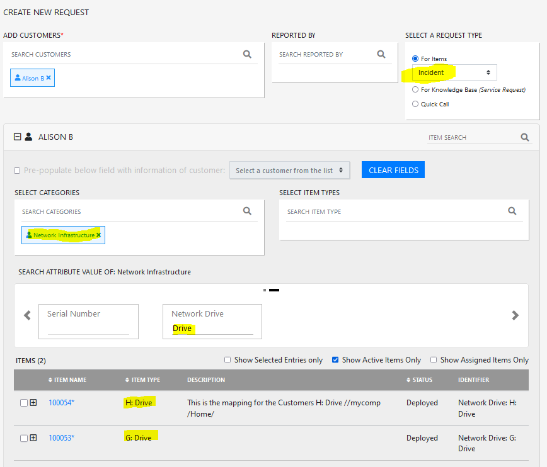The width and height of the screenshot is (547, 467).
Task: Click the Search Item Type input field
Action: click(x=396, y=211)
